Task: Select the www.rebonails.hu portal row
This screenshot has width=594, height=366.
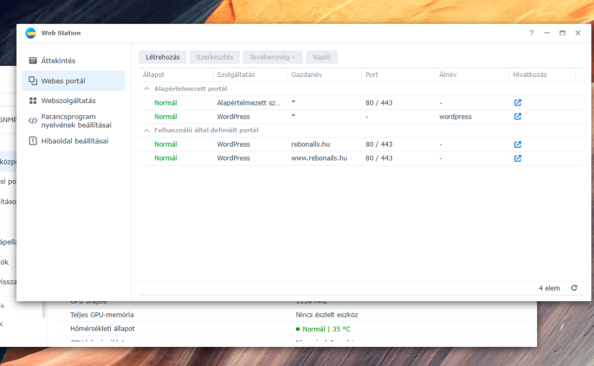Action: 319,158
